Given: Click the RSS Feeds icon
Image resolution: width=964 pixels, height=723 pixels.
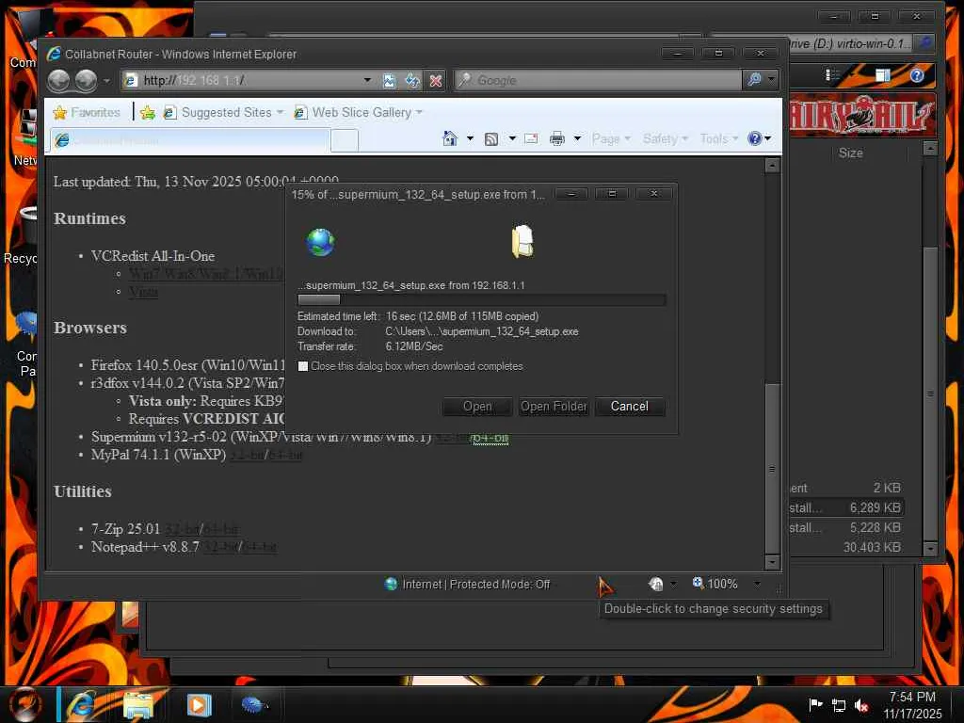Looking at the screenshot, I should click(491, 139).
